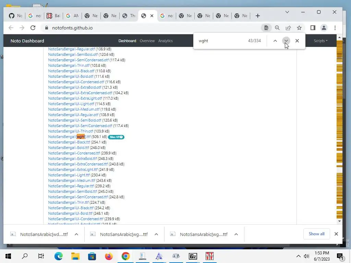Open the Dashboard nav item
Screen dimensions: 351x263
[x=127, y=41]
